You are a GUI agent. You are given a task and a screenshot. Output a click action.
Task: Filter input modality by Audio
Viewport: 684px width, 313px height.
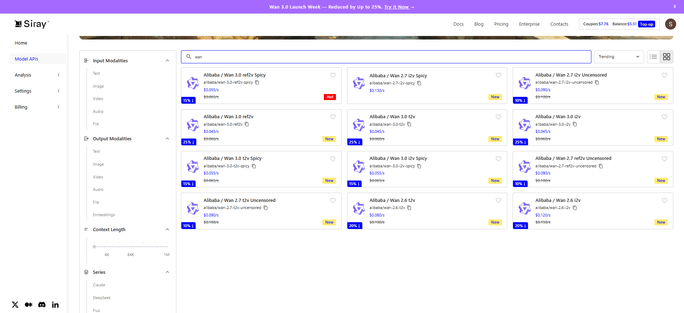(98, 111)
